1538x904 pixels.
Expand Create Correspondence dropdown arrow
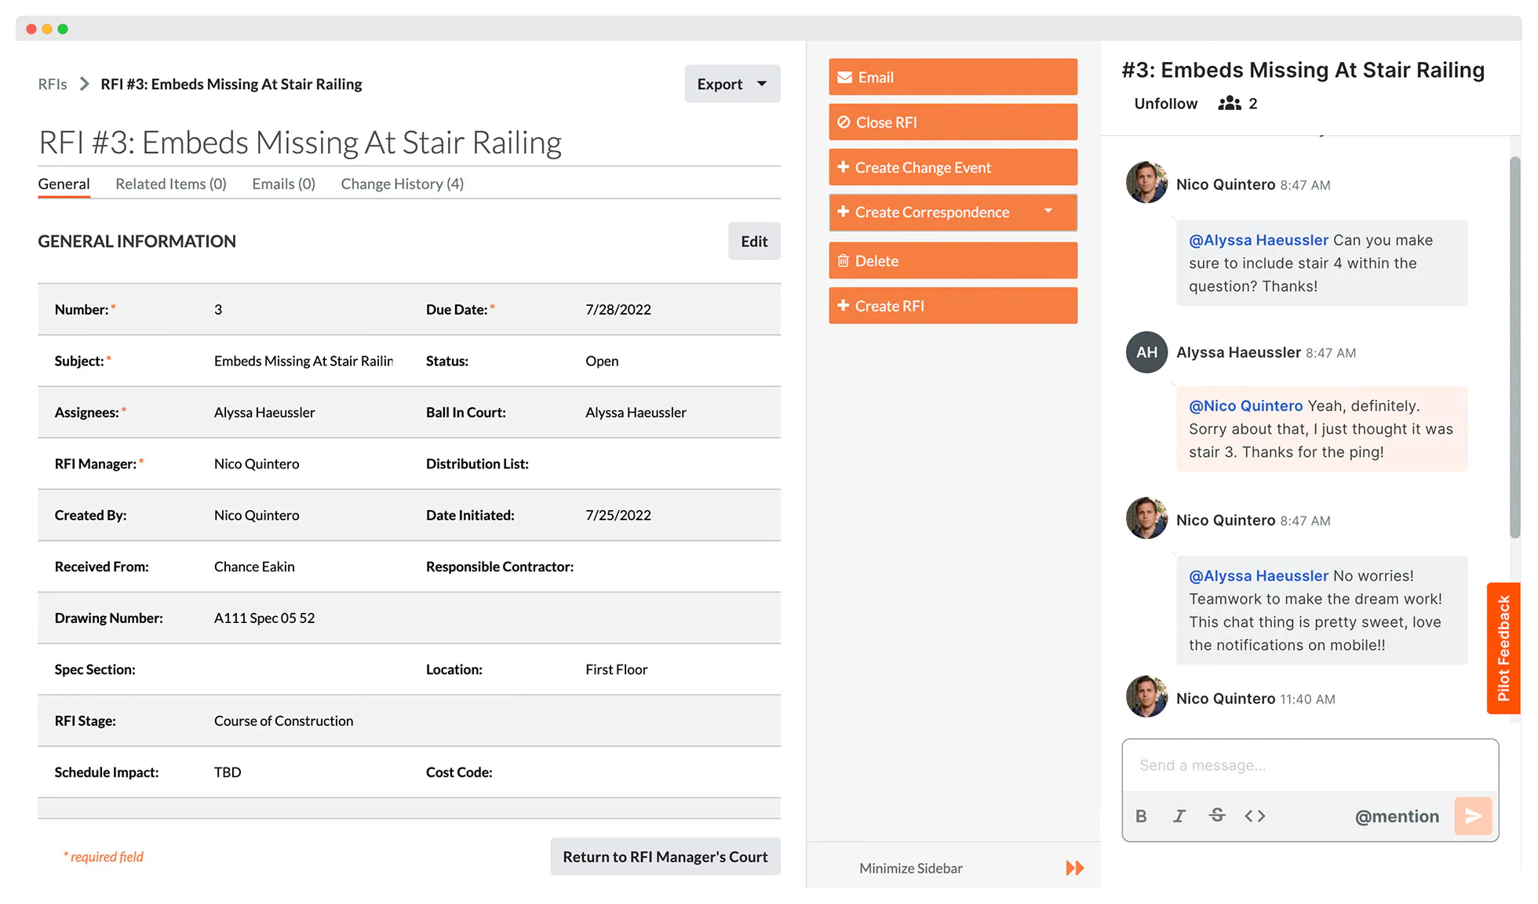1048,212
